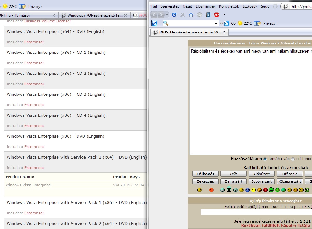Screen dimensions: 312x229
Task: Click the back arrow in right browser
Action: (154, 15)
